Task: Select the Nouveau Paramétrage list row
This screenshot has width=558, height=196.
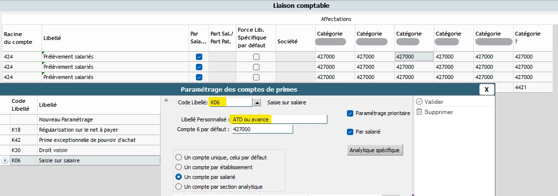Action: point(98,119)
